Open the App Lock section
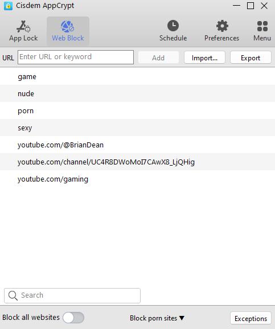The height and width of the screenshot is (329, 275). pos(23,31)
